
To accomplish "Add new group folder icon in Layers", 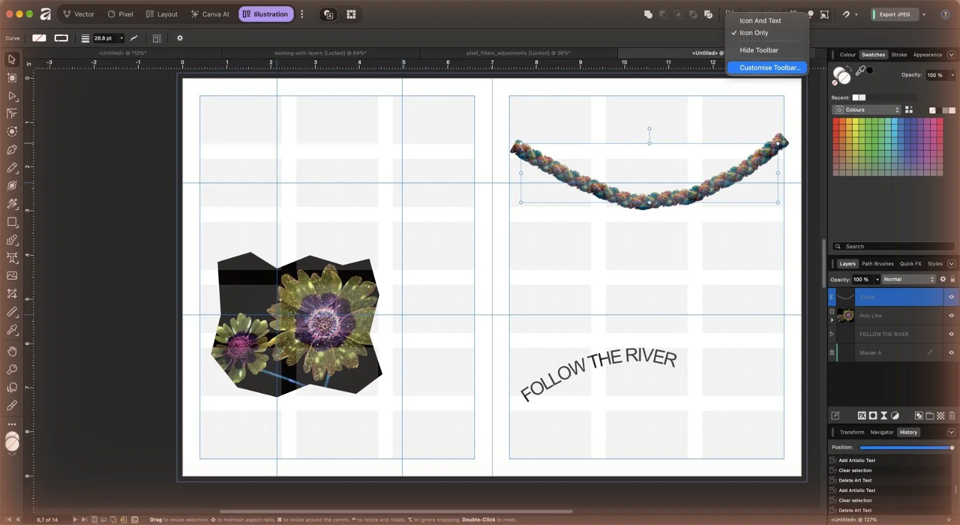I will [x=929, y=415].
